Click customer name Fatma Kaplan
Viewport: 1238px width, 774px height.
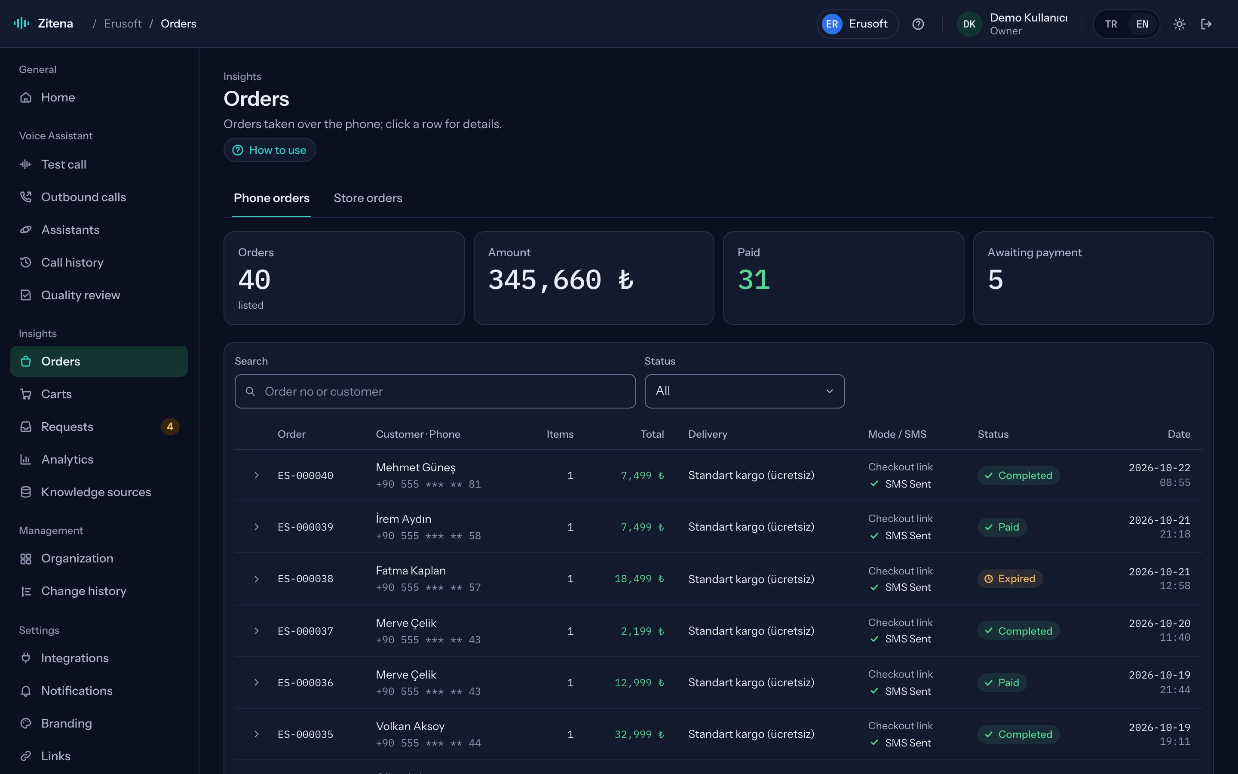pyautogui.click(x=411, y=571)
